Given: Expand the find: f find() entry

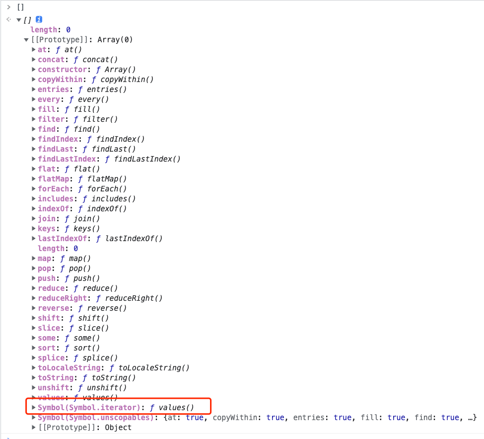Looking at the screenshot, I should click(34, 129).
